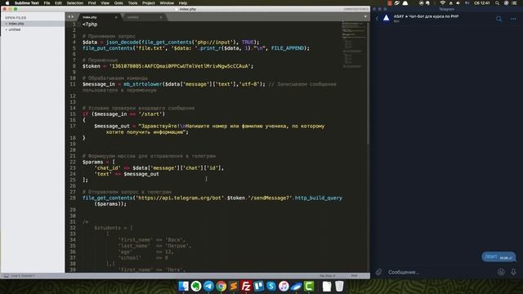Launch Evernote from the Dock
Image resolution: width=523 pixels, height=294 pixels.
click(196, 286)
